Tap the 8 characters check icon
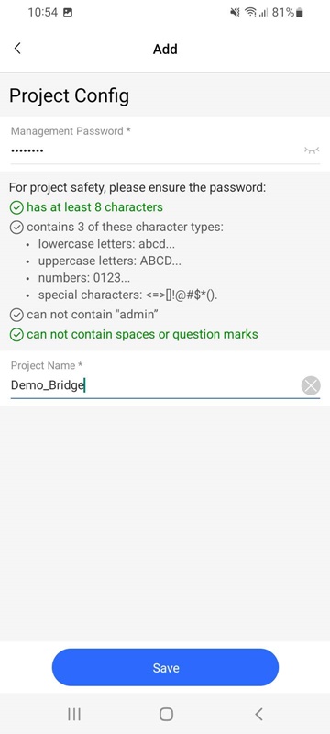This screenshot has height=734, width=330. (16, 207)
